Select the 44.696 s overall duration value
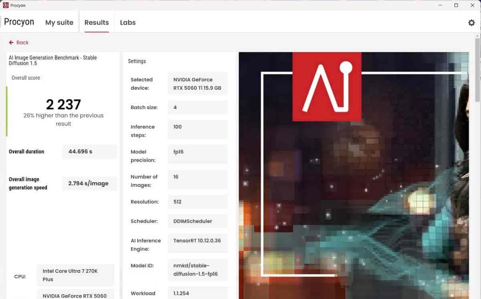This screenshot has height=299, width=481. tap(90, 152)
